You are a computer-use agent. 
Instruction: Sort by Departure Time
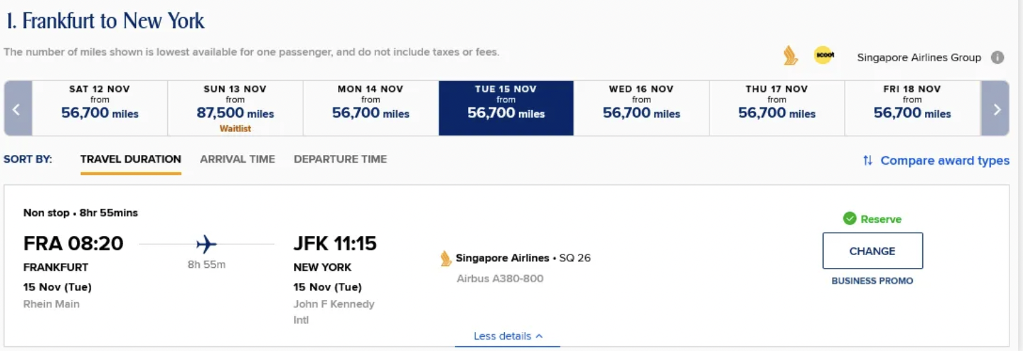(340, 159)
